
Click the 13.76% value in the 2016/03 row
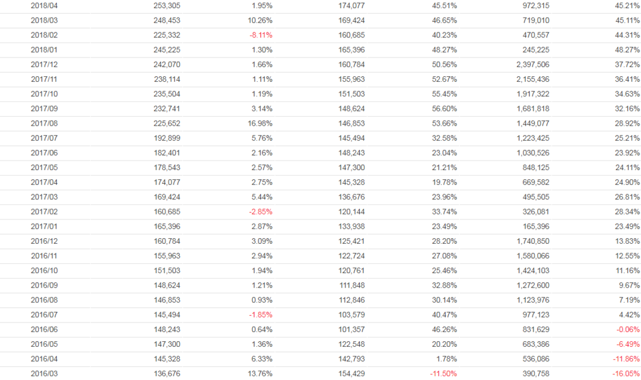[259, 374]
